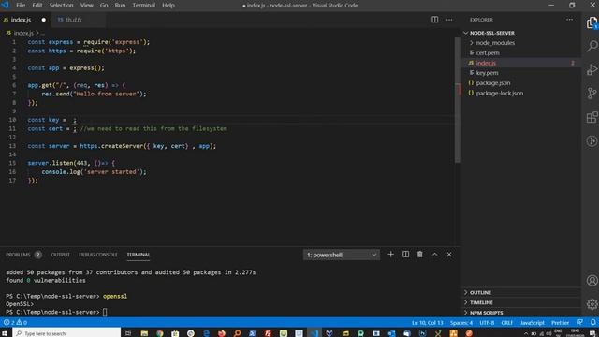Open key.pem in the Explorer
The height and width of the screenshot is (337, 599).
click(487, 73)
